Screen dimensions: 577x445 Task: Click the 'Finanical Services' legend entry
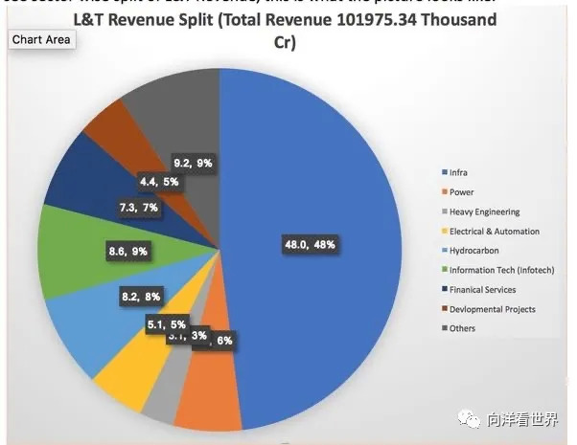(x=482, y=290)
